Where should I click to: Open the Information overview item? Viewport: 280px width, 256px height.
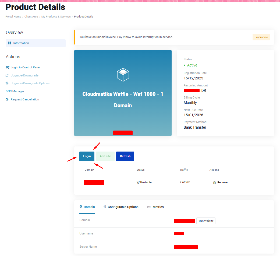[x=36, y=43]
